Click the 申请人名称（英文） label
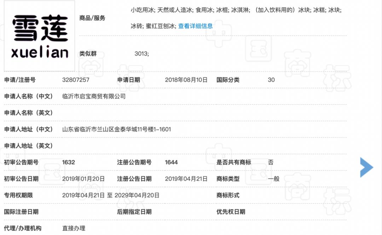Image resolution: width=382 pixels, height=235 pixels. [29, 113]
